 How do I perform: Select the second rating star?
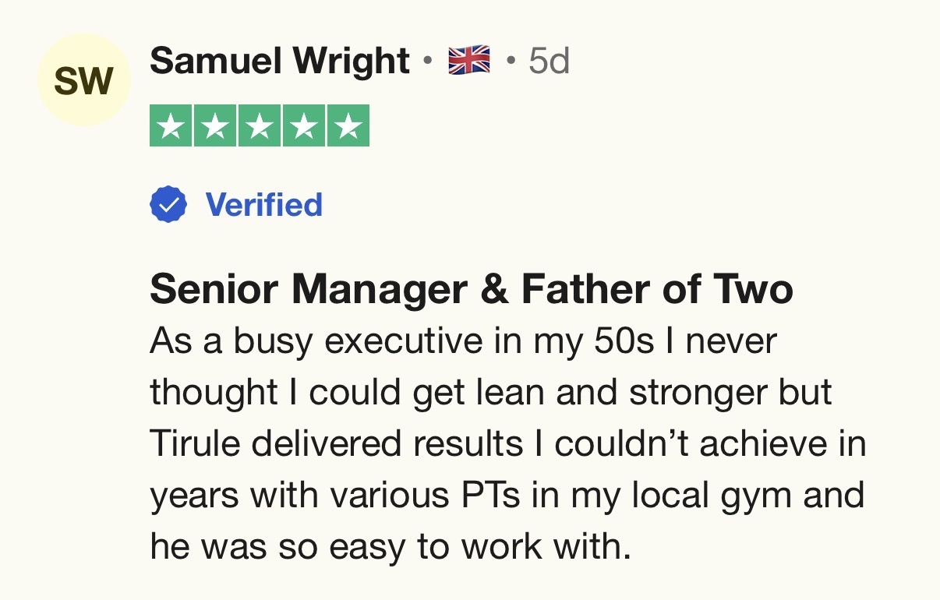coord(215,127)
